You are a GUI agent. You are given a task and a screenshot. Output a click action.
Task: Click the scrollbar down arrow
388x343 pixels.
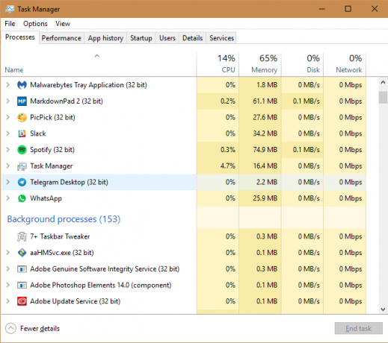(383, 309)
